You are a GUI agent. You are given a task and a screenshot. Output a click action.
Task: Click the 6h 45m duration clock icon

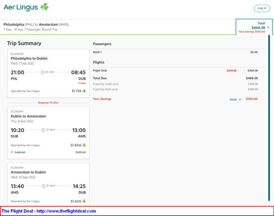click(43, 72)
